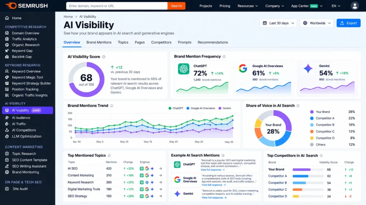366x205 pixels.
Task: Open the Last 30 days date dropdown
Action: point(278,23)
